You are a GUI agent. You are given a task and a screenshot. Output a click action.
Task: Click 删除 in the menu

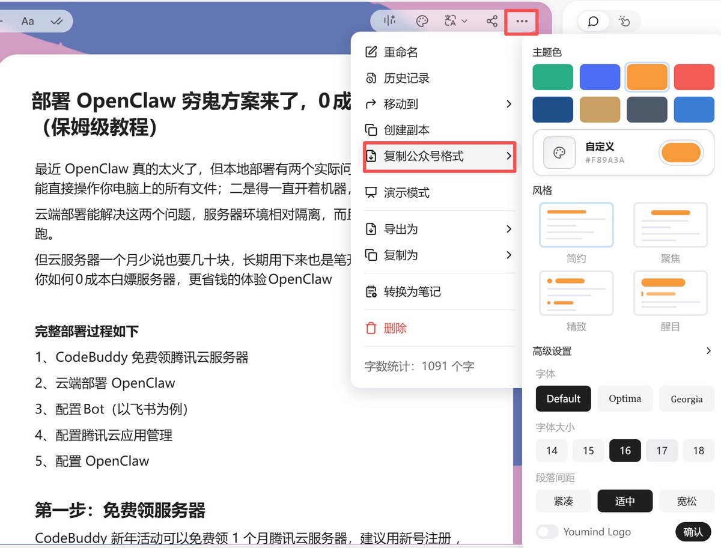pos(439,328)
